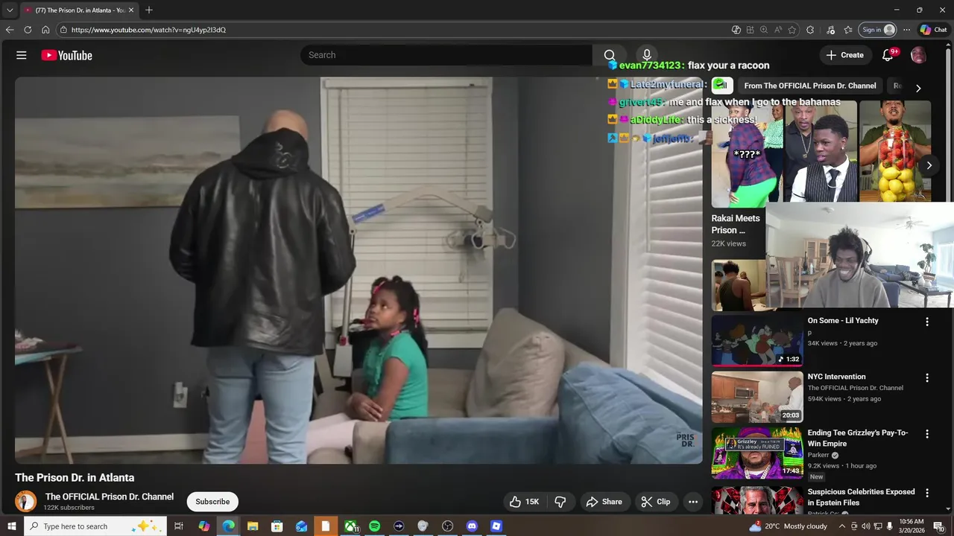Open channel avatar beside video title
Image resolution: width=954 pixels, height=536 pixels.
point(26,501)
